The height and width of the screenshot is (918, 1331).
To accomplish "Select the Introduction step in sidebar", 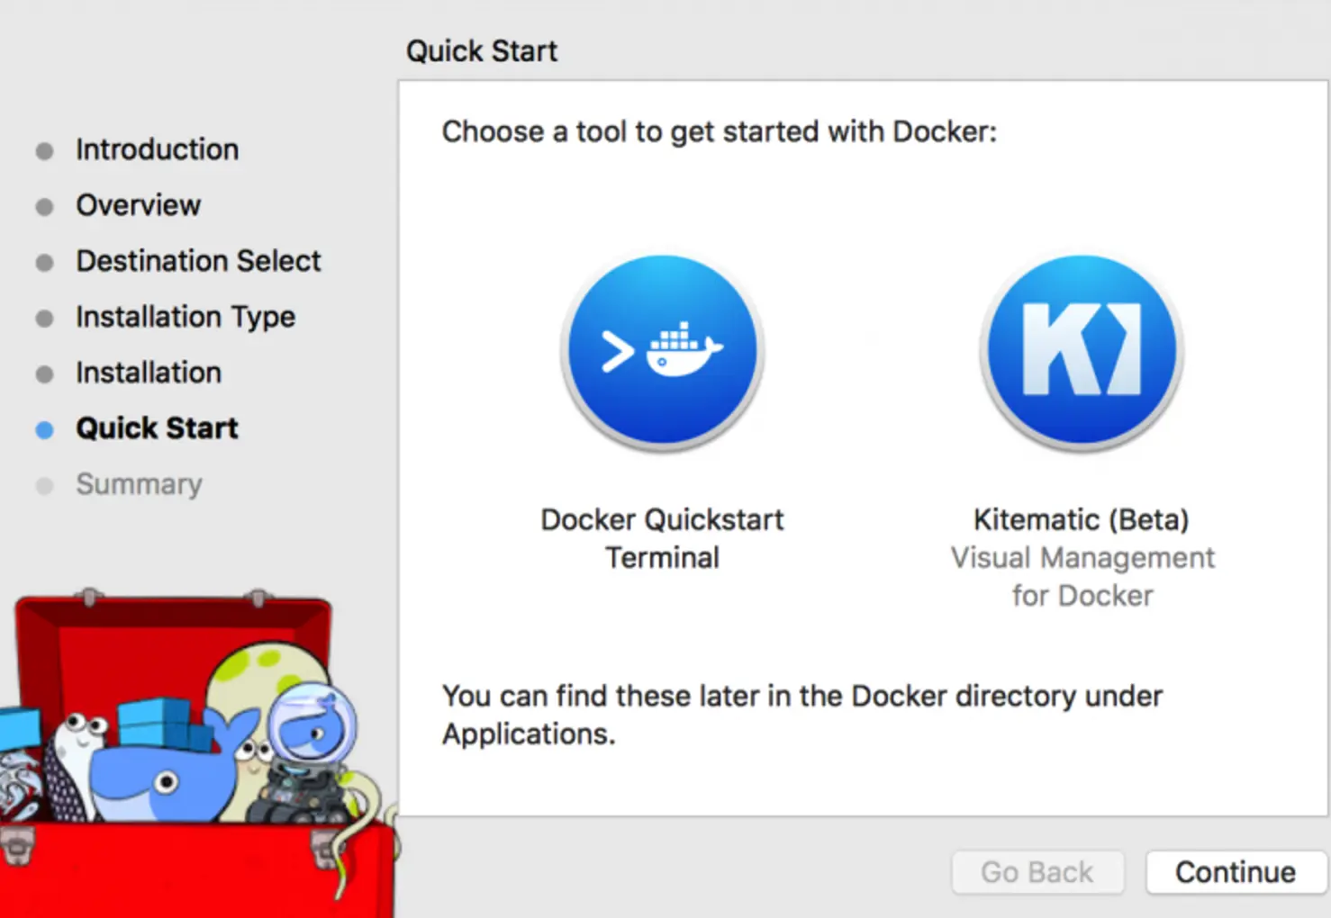I will pyautogui.click(x=157, y=149).
